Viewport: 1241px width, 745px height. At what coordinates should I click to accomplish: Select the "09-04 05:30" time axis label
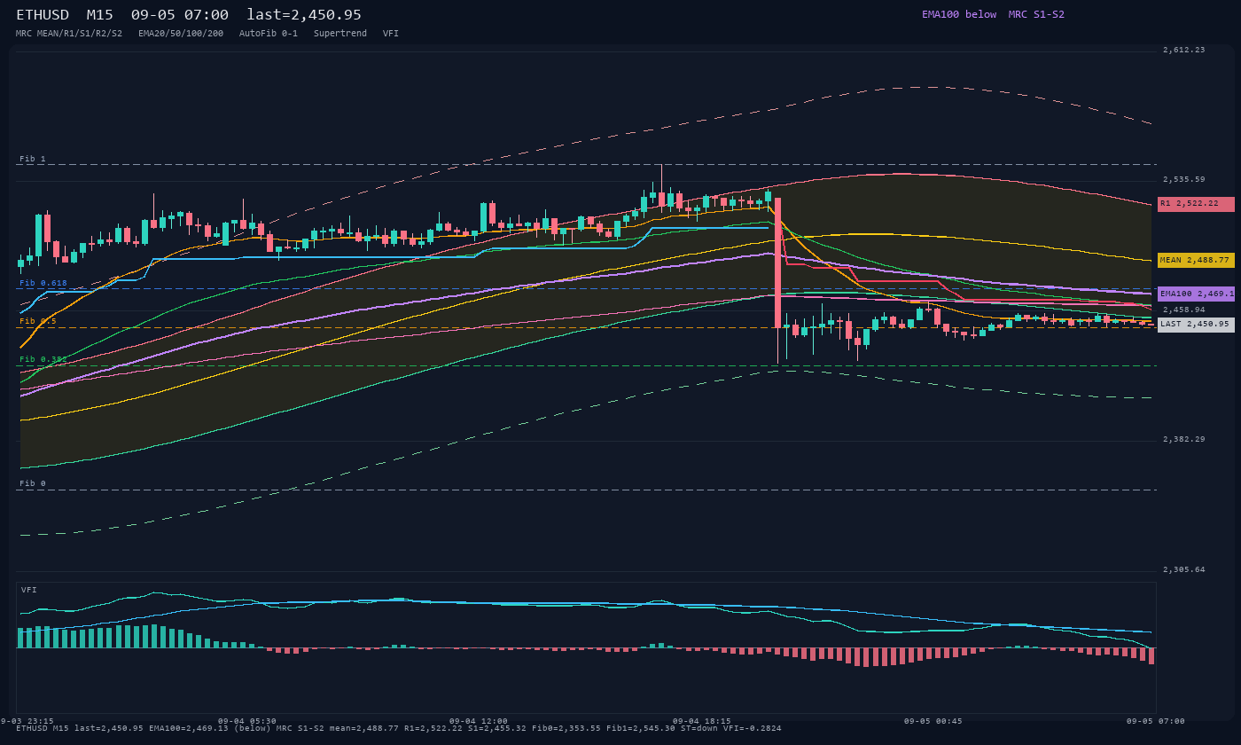tap(247, 721)
